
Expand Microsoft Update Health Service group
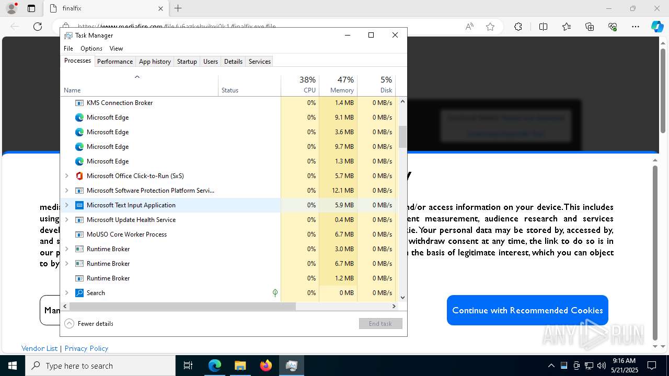tap(66, 220)
